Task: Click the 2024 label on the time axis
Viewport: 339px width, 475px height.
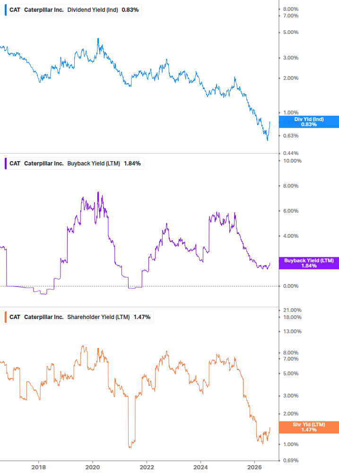Action: [x=200, y=467]
